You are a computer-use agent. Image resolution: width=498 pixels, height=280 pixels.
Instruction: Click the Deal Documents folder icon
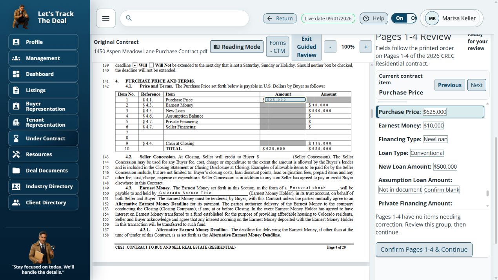click(x=16, y=171)
